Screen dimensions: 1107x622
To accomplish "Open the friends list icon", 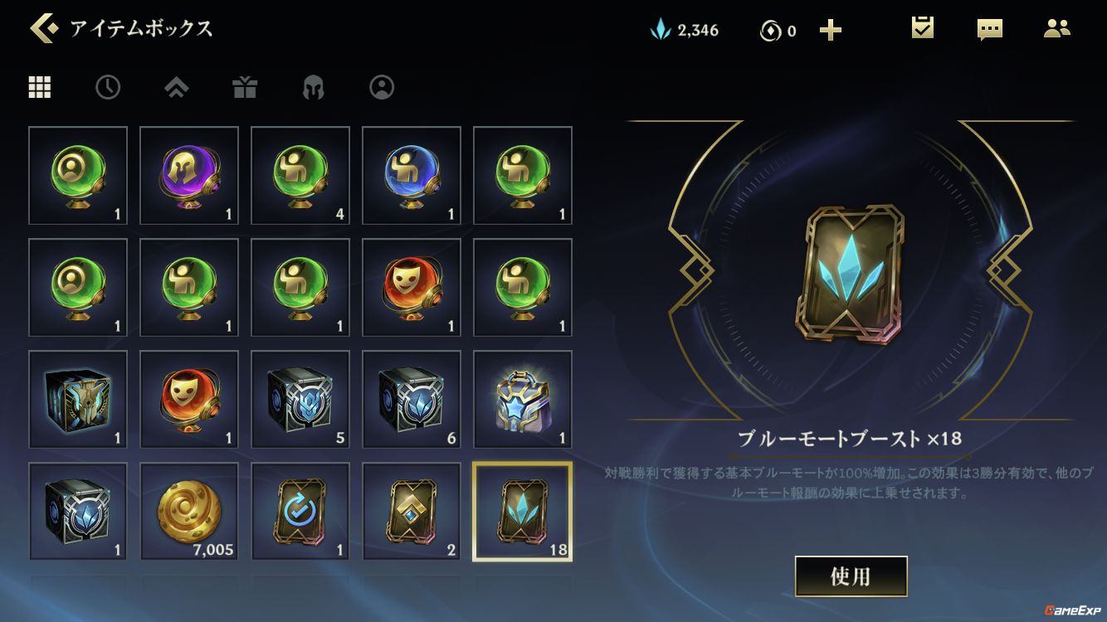I will (1056, 28).
